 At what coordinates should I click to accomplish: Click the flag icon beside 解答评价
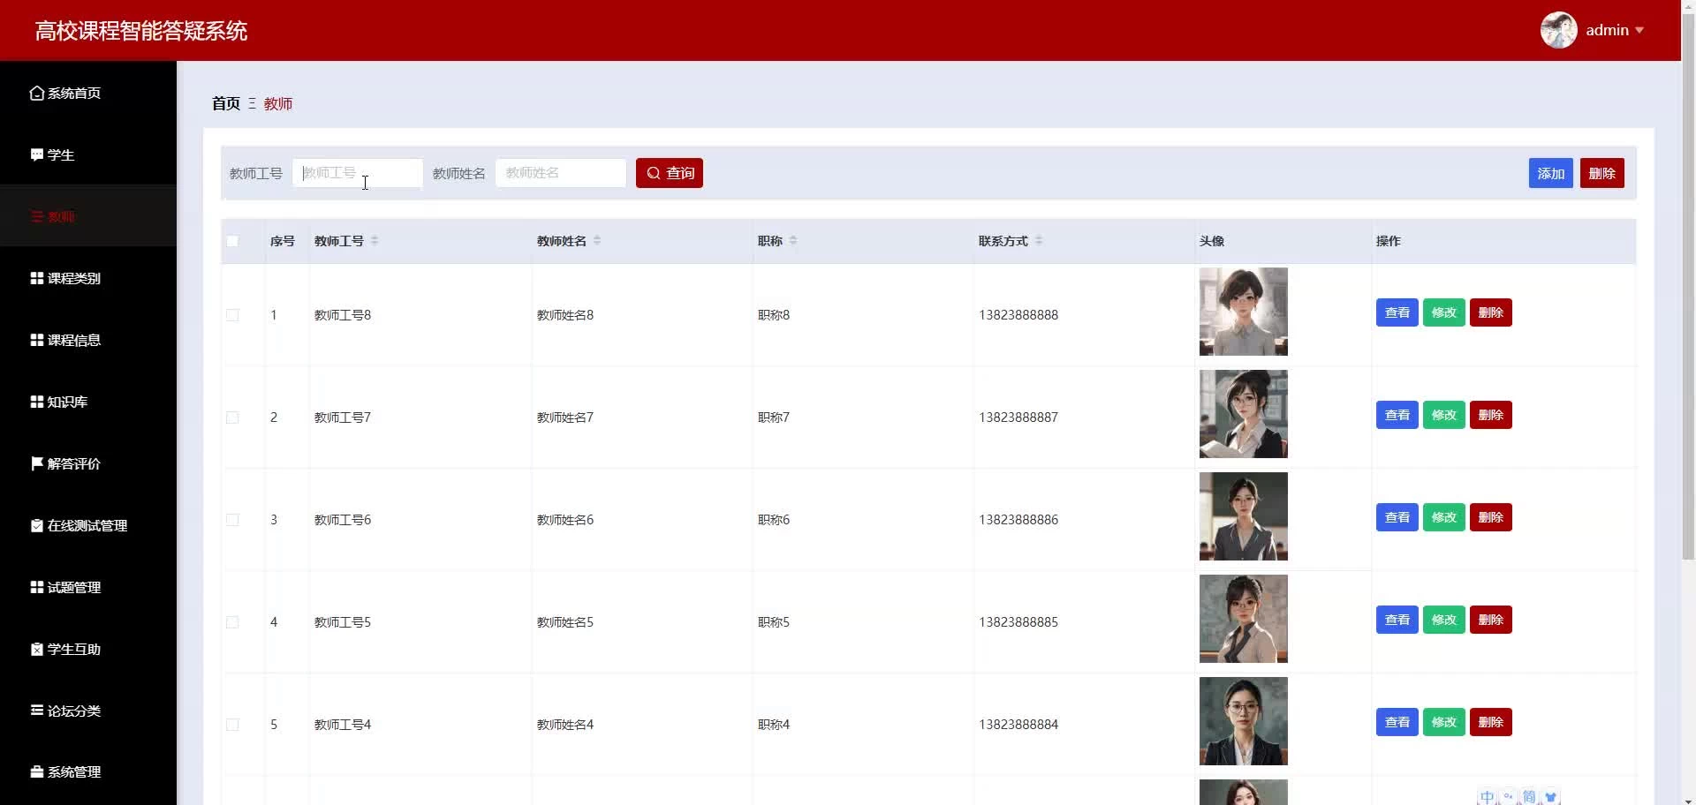point(36,463)
